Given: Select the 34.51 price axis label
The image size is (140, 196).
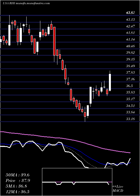Looking at the screenshot, I should tap(130, 106).
